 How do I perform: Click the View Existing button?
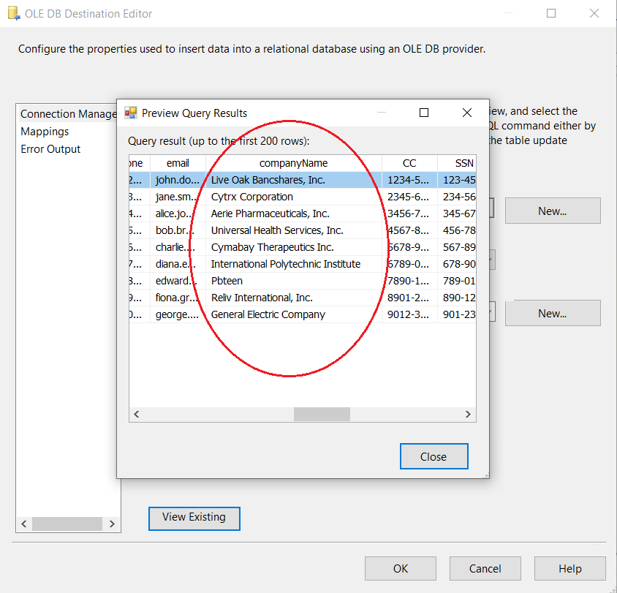194,518
